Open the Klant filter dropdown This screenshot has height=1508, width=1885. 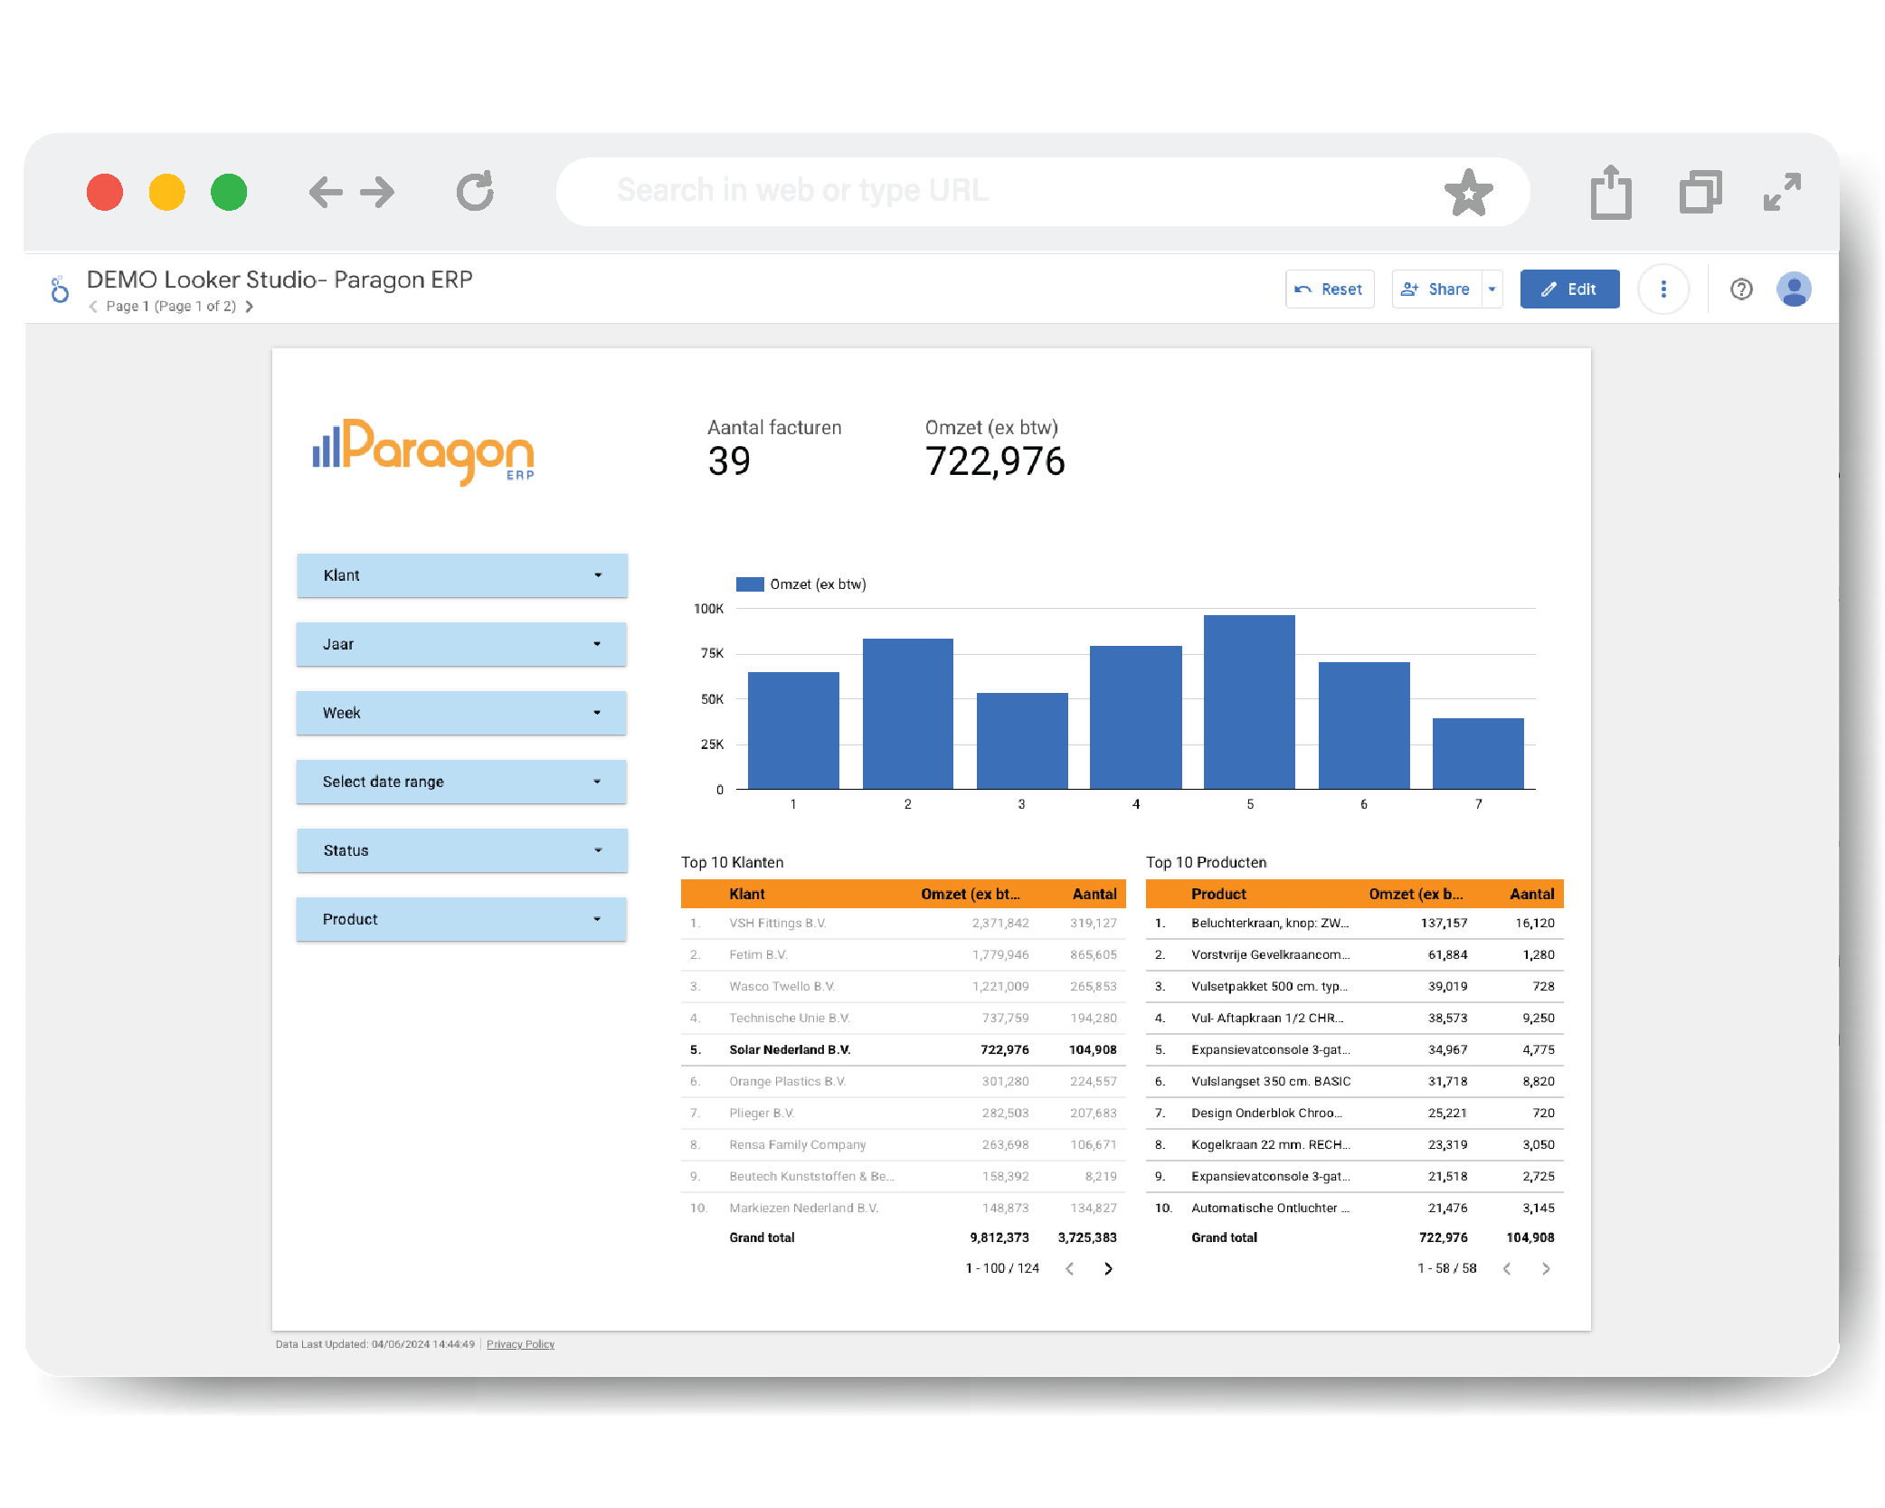click(462, 575)
